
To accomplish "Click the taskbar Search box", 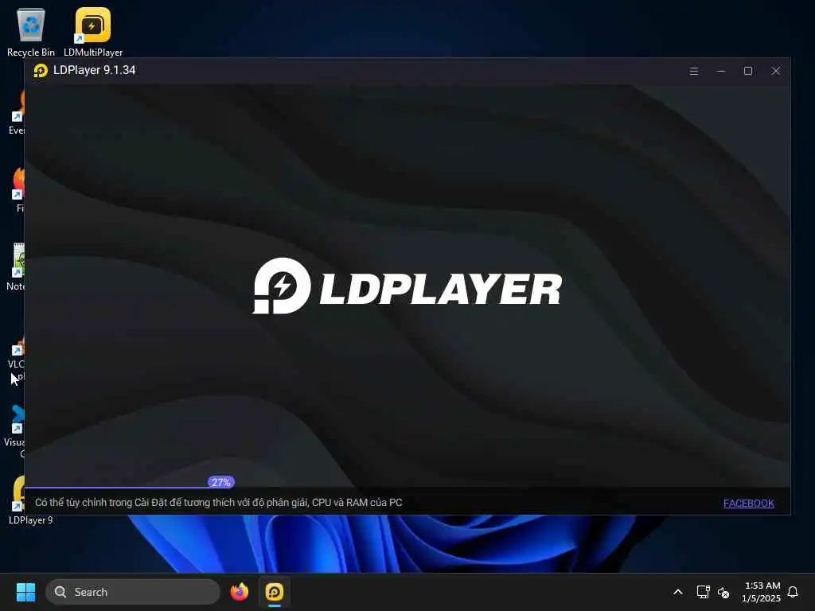I will pos(133,592).
